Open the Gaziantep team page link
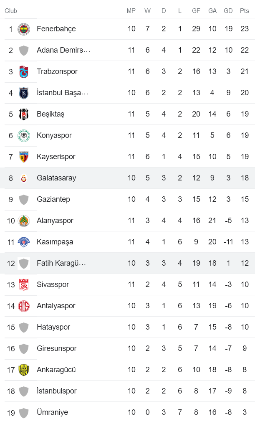The width and height of the screenshot is (255, 424). click(x=54, y=199)
